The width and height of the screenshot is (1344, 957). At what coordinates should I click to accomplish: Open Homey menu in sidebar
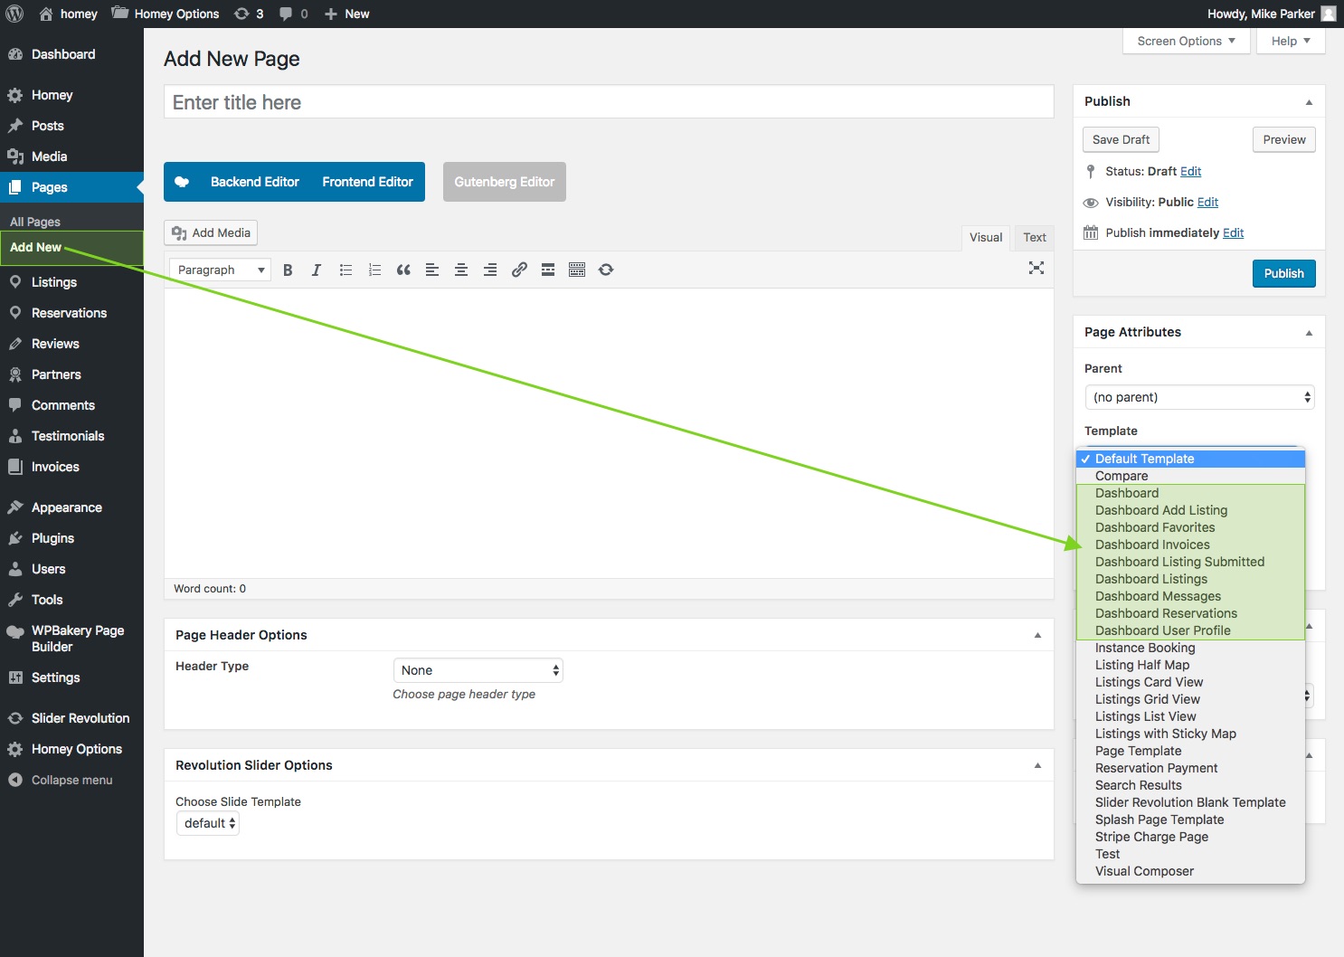[71, 95]
